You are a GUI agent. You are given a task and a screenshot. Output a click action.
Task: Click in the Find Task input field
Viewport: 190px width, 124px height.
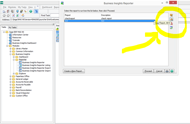click(x=55, y=16)
